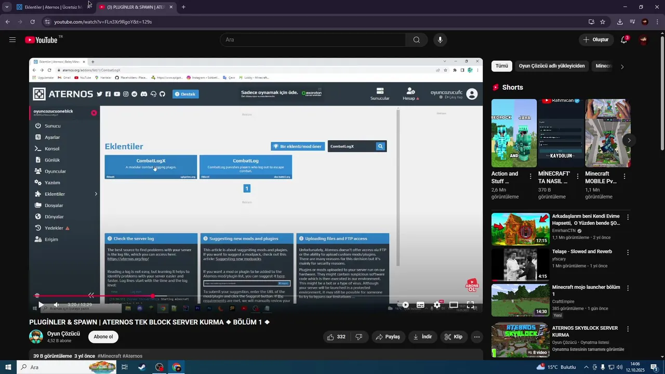Open Oyun Çözücü channel avatar
Viewport: 665px width, 374px height.
36,337
